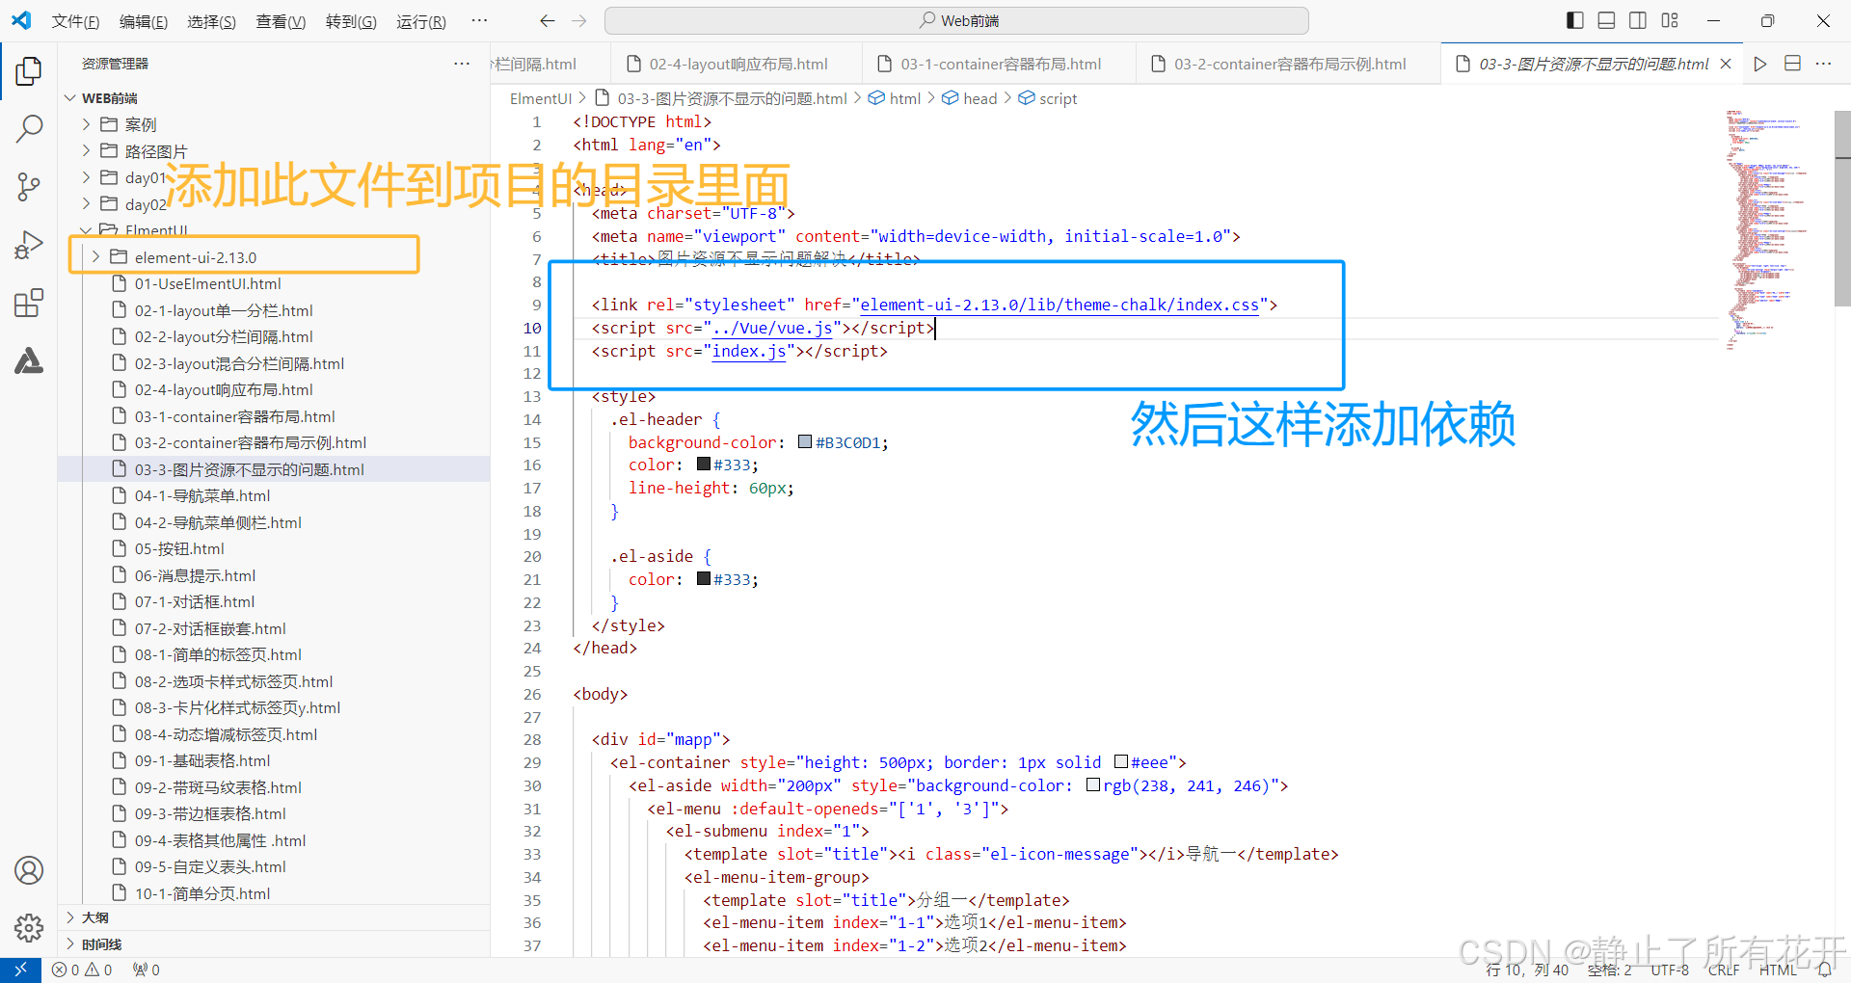Screen dimensions: 1851x983
Task: Toggle the bottom panel
Action: pos(1606,20)
